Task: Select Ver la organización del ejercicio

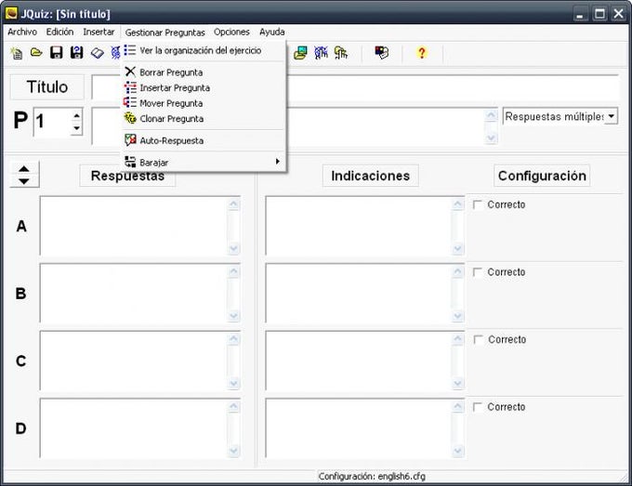Action: pyautogui.click(x=204, y=50)
